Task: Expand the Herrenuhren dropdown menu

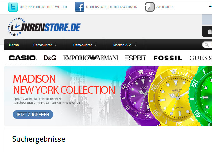Action: (x=45, y=45)
